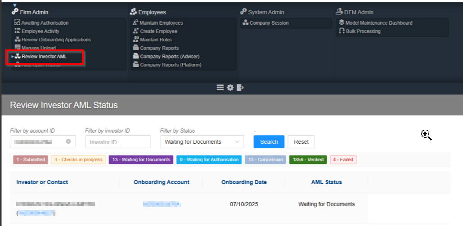Open the blurred onboarding account link
This screenshot has height=226, width=463.
tap(162, 204)
